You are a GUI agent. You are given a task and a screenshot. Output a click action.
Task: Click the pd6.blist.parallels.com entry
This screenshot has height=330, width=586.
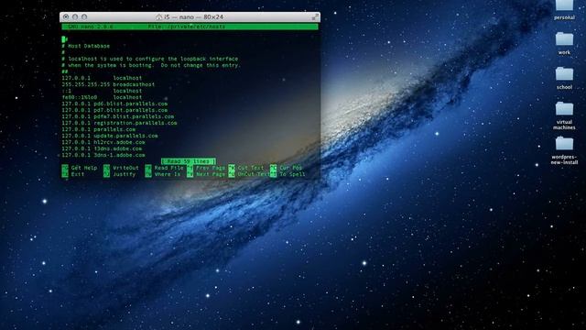tap(114, 104)
